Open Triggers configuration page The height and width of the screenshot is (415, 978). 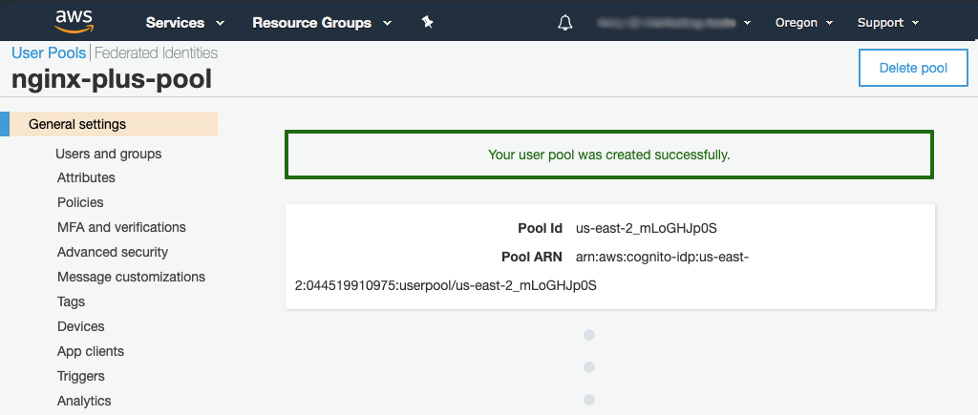[x=81, y=376]
